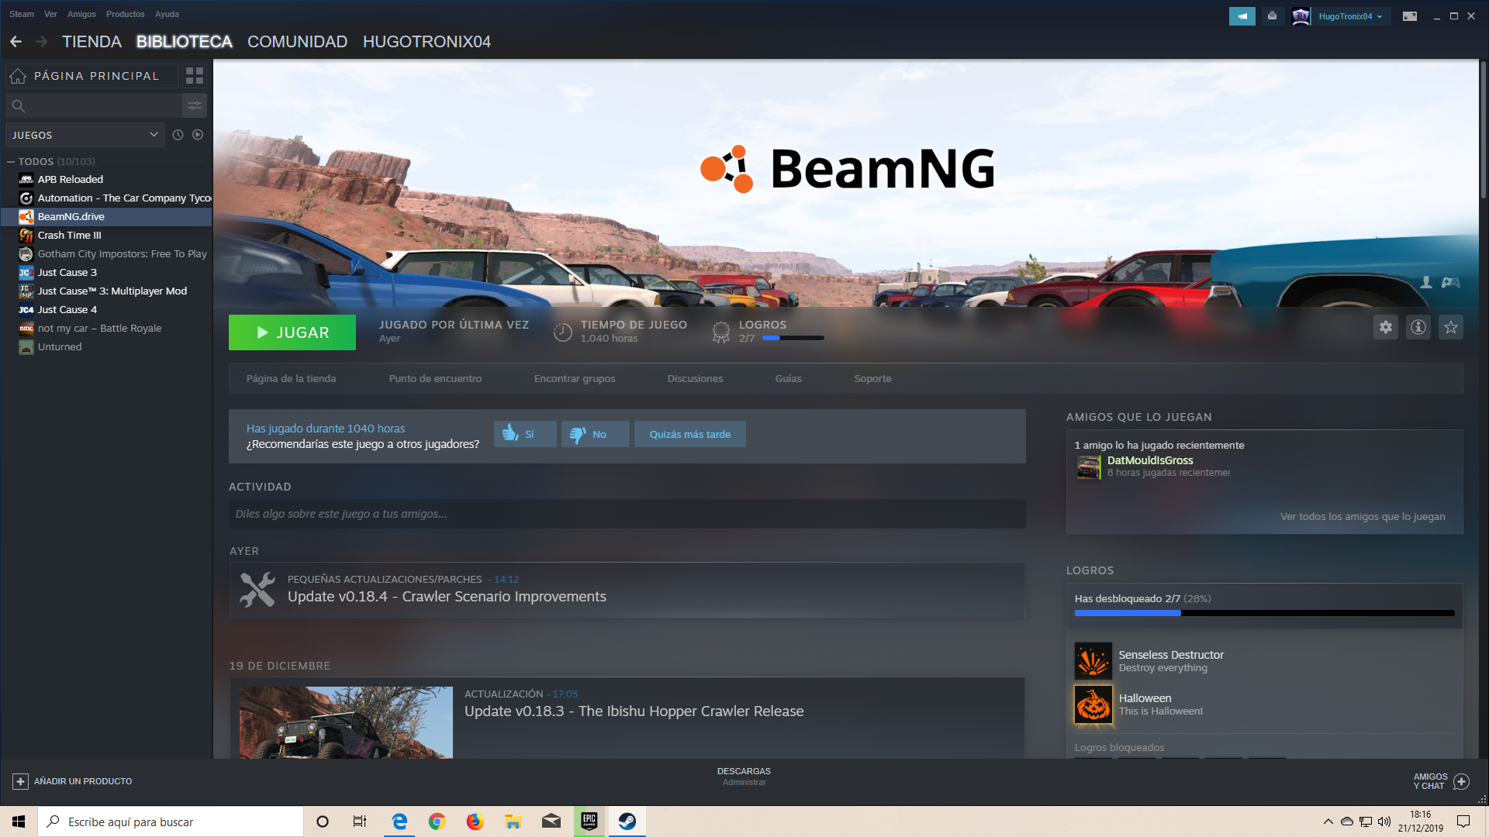Viewport: 1489px width, 837px height.
Task: Click the Big Picture mode icon
Action: click(x=1409, y=16)
